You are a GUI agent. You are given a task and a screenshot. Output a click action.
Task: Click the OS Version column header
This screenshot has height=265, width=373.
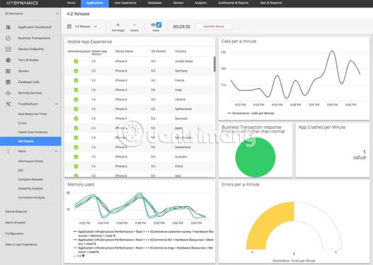pos(159,51)
